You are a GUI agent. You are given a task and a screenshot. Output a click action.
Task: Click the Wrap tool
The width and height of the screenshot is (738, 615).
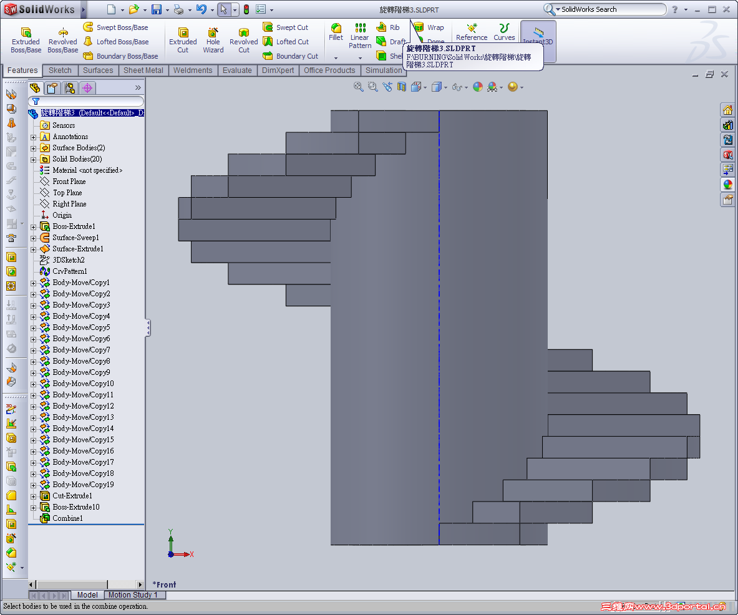tap(429, 27)
